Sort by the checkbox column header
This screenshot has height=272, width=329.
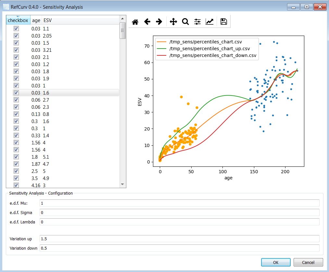pos(18,20)
